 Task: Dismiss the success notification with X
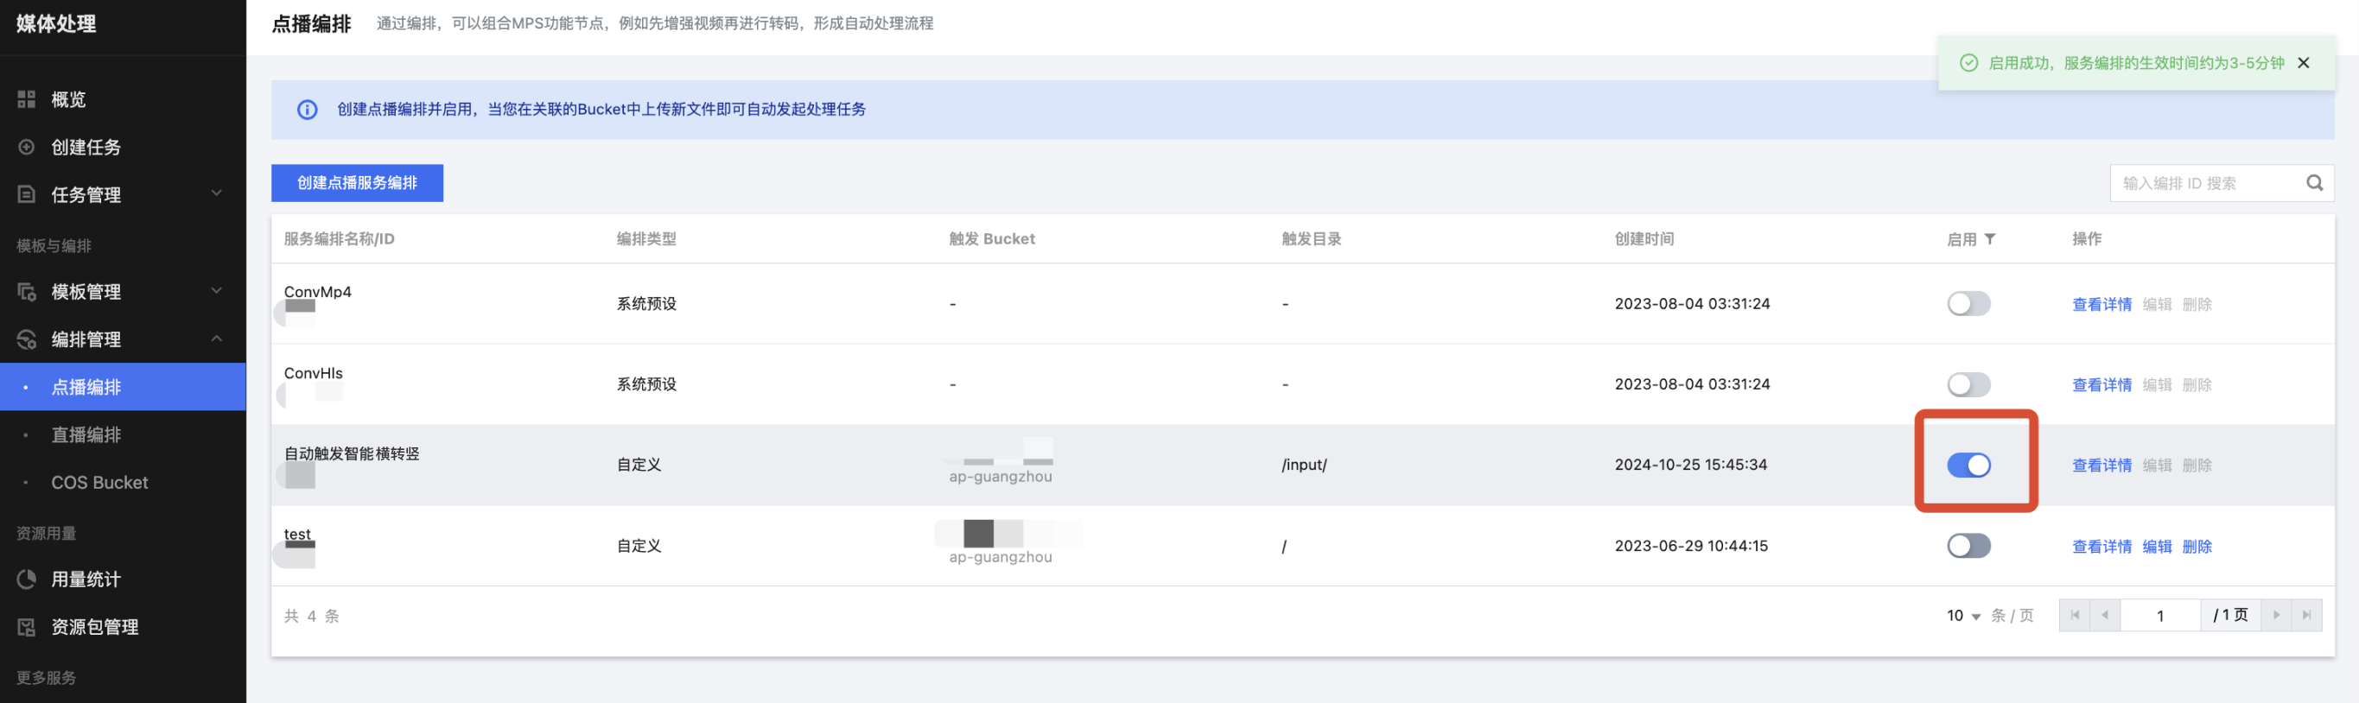[2303, 63]
